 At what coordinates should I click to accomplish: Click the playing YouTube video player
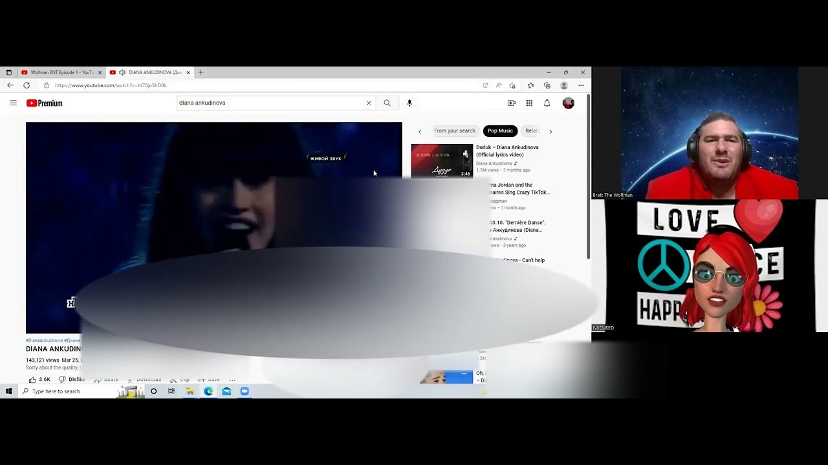coord(213,227)
